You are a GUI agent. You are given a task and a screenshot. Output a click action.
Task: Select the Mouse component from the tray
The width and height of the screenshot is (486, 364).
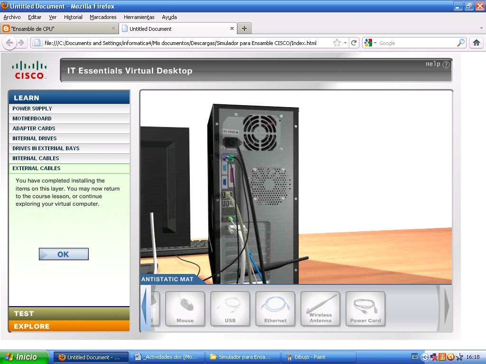coord(185,309)
